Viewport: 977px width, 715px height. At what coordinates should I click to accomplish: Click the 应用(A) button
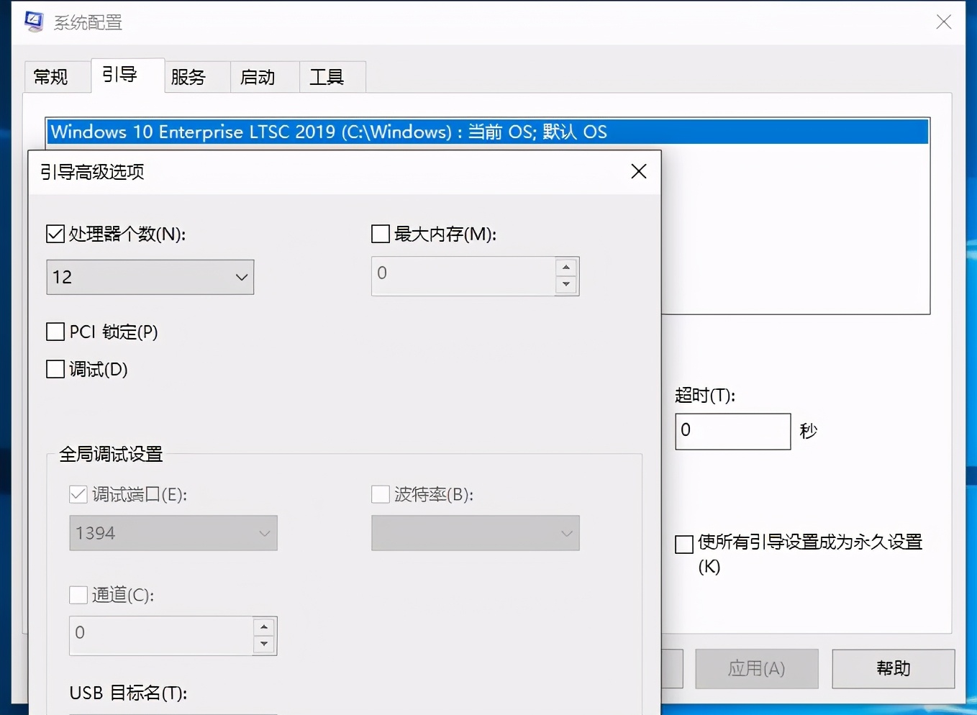pyautogui.click(x=756, y=668)
